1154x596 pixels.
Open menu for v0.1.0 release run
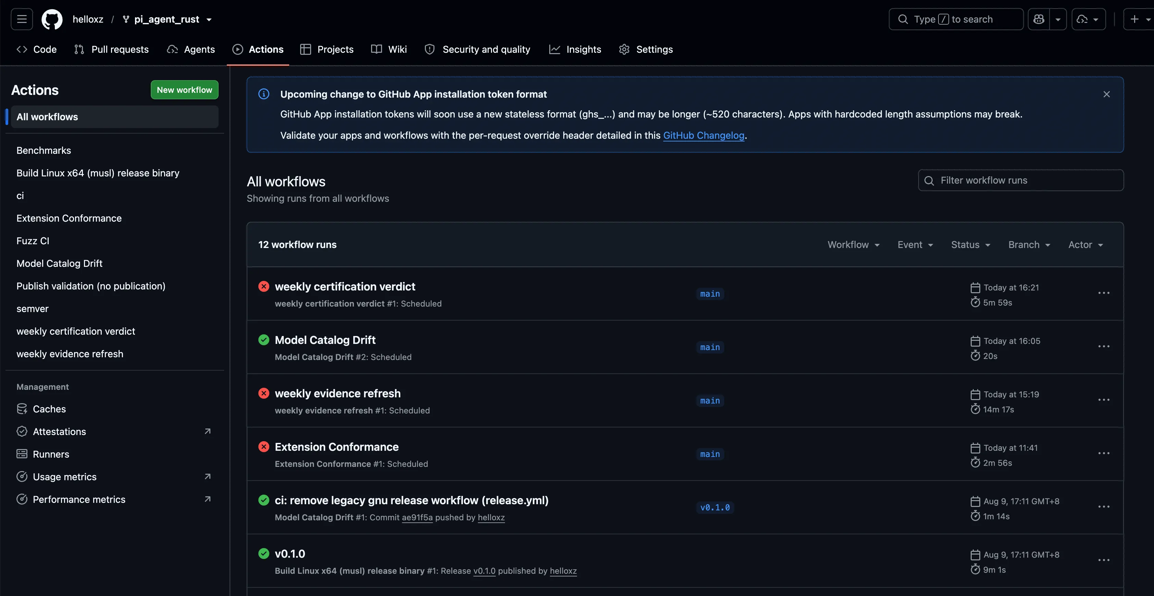tap(1104, 560)
